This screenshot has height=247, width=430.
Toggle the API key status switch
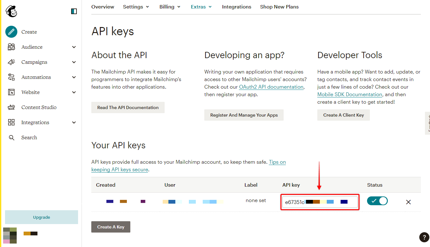[377, 201]
